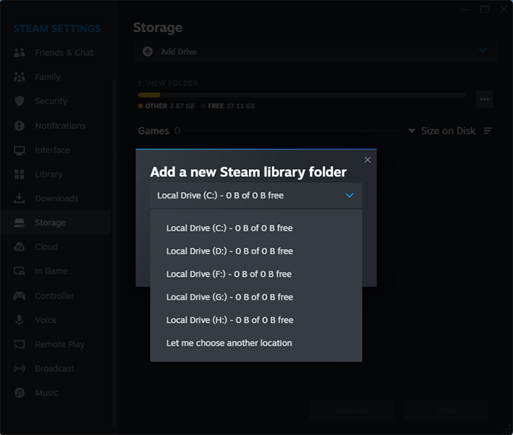
Task: Open Cloud settings
Action: [x=56, y=247]
